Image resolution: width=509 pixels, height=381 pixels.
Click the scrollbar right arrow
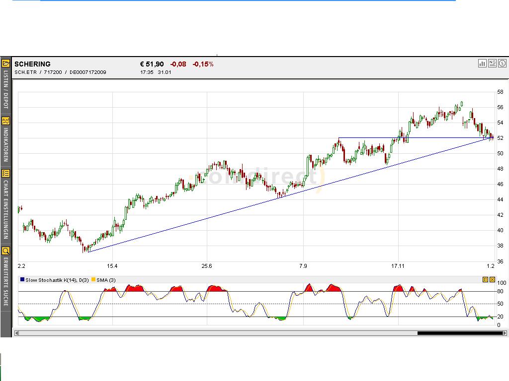tap(505, 333)
